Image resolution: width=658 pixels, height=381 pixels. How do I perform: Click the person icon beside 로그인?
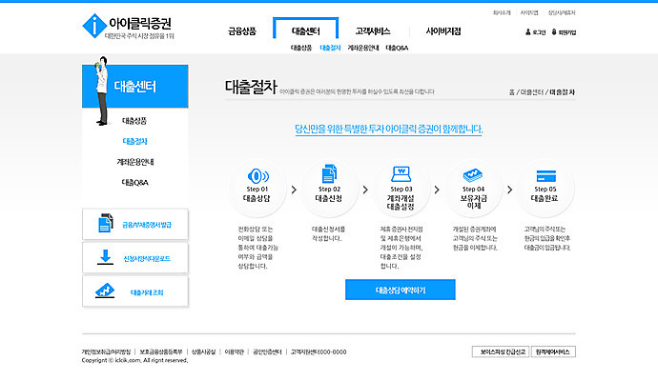click(528, 31)
